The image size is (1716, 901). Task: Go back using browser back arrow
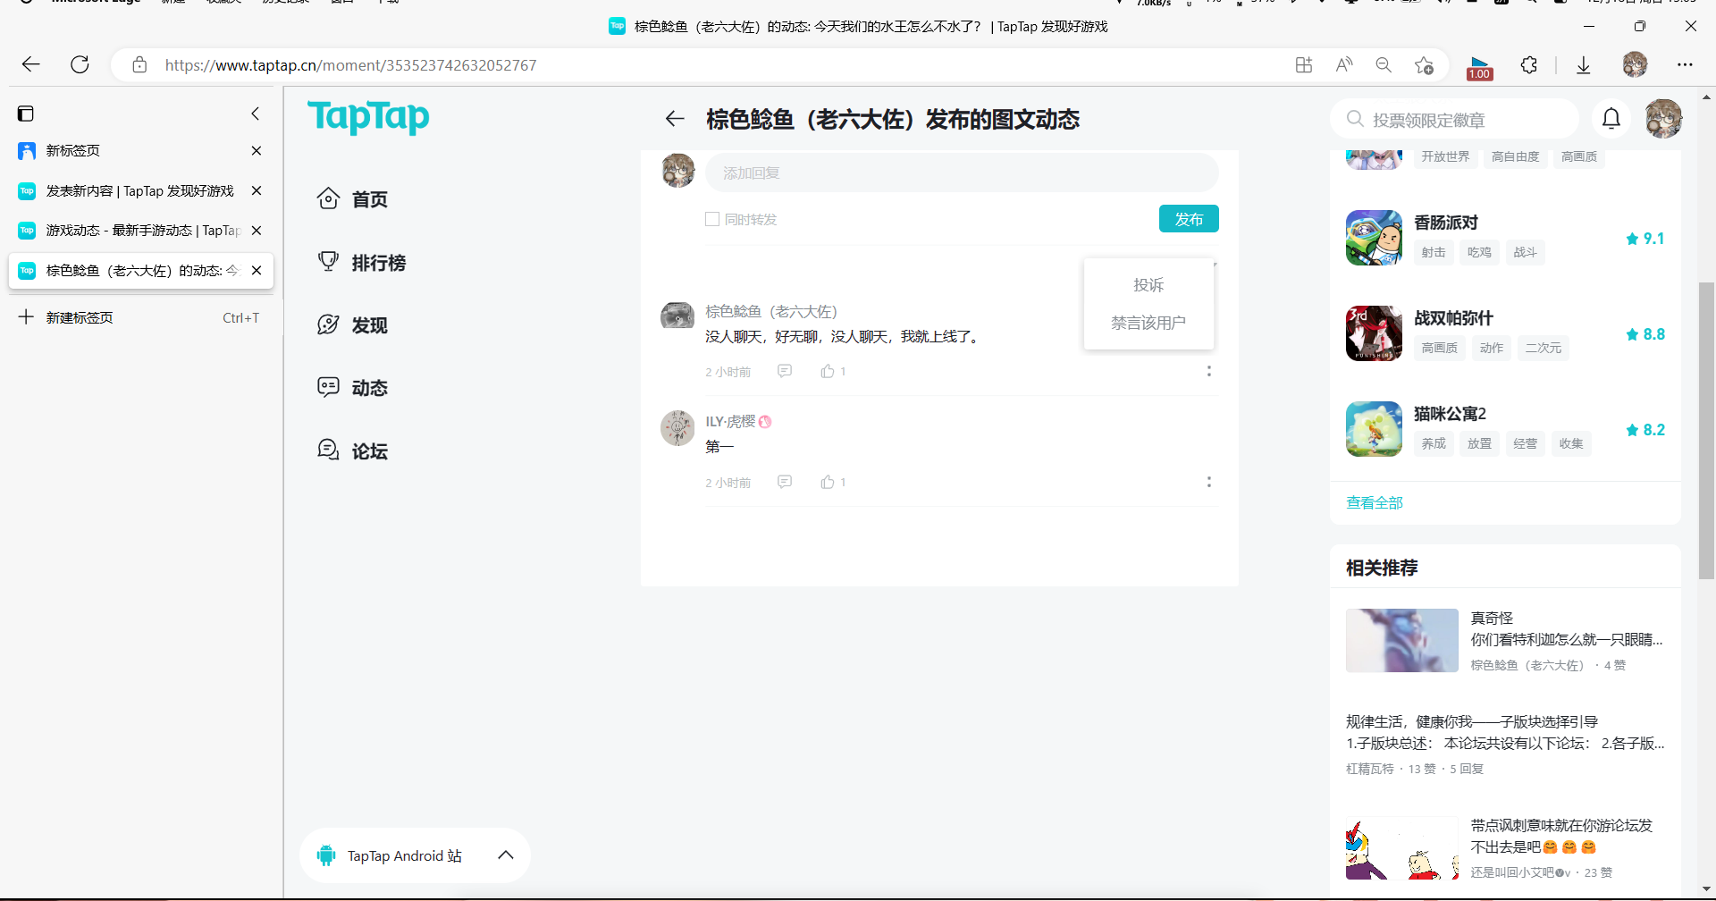tap(31, 64)
